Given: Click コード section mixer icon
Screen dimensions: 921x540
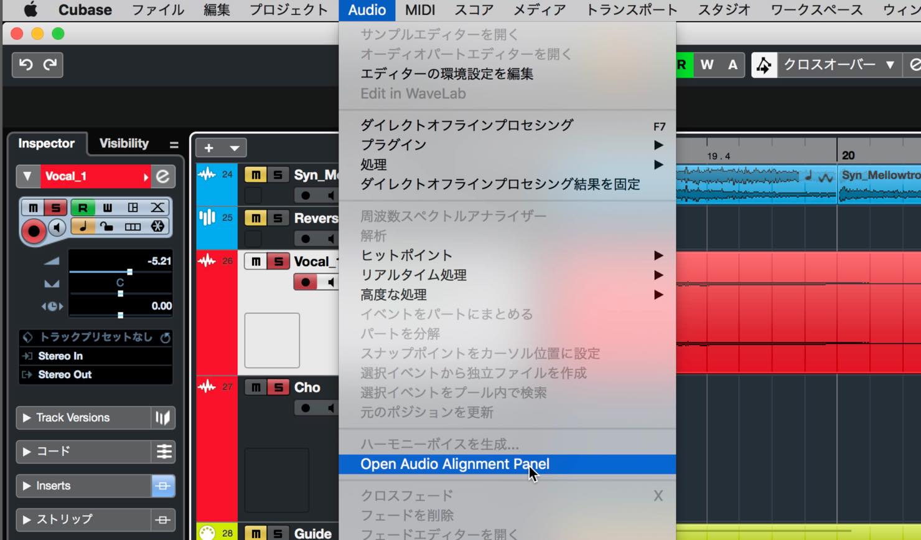Looking at the screenshot, I should 164,452.
